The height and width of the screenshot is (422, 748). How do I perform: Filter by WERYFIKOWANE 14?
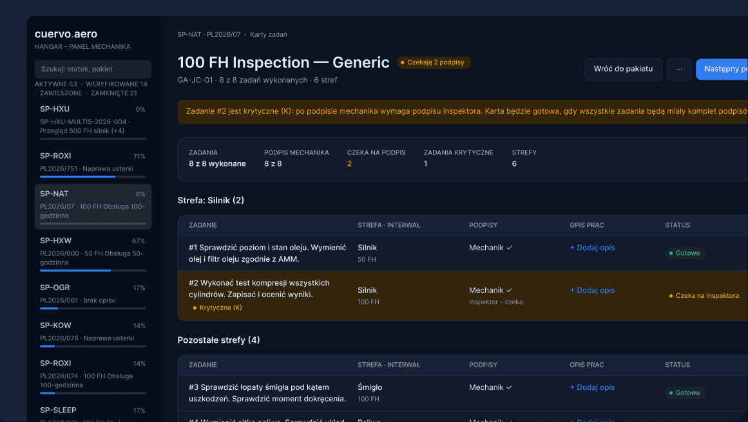pos(117,84)
